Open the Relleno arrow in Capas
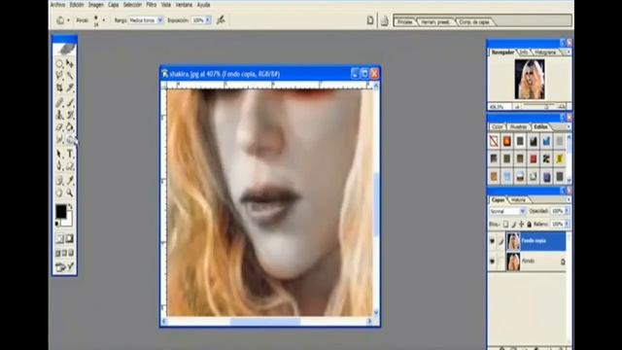The height and width of the screenshot is (350, 622). pos(567,225)
